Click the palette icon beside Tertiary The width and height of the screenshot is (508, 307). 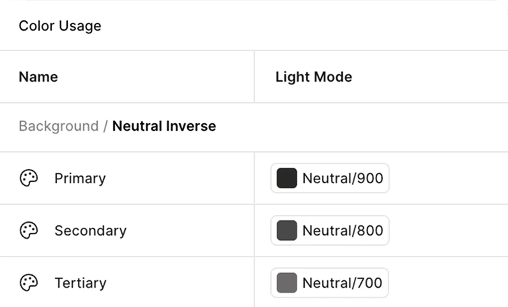(29, 283)
